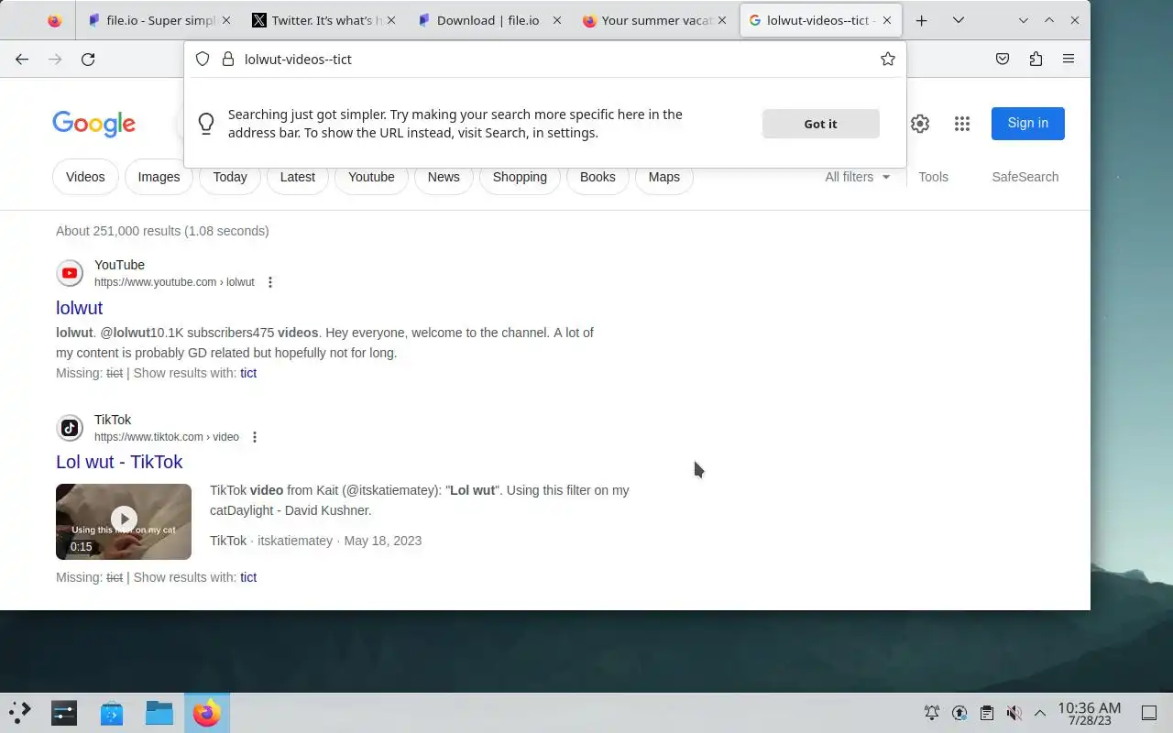Reload the current page

tap(88, 59)
